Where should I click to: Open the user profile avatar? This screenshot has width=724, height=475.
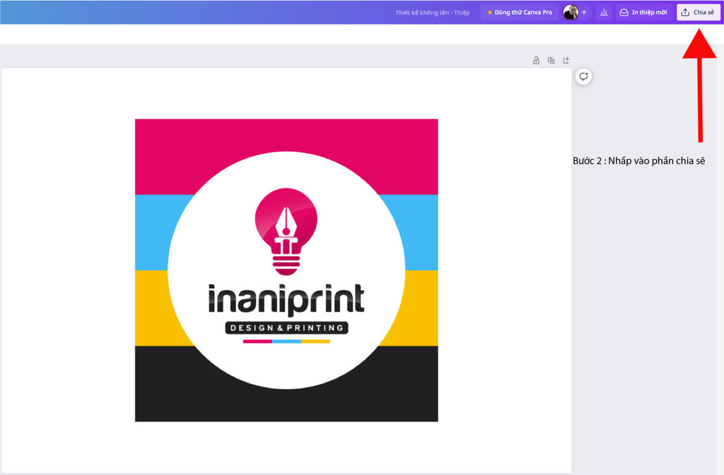[x=571, y=12]
